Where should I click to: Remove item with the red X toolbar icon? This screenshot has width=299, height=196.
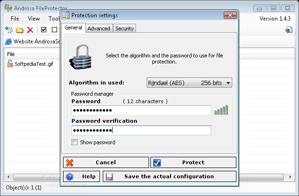pos(30,30)
